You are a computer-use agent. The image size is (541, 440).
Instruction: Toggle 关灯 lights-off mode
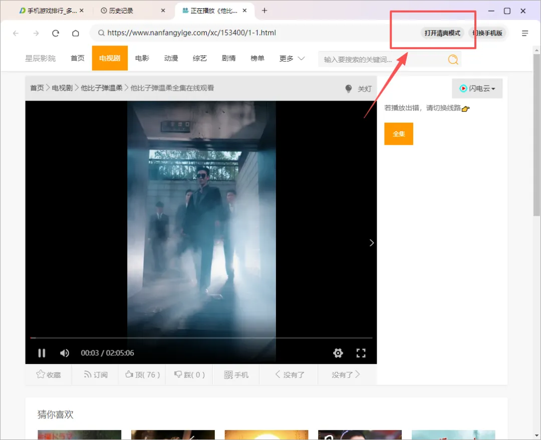pyautogui.click(x=359, y=89)
